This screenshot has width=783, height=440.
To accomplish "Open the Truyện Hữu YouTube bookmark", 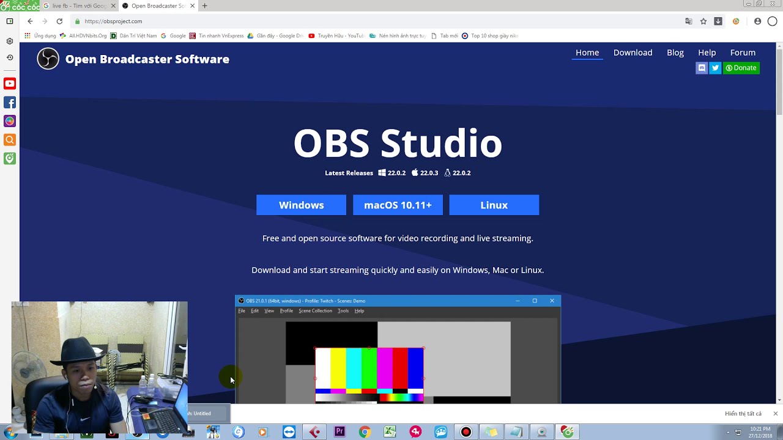I will pyautogui.click(x=336, y=36).
